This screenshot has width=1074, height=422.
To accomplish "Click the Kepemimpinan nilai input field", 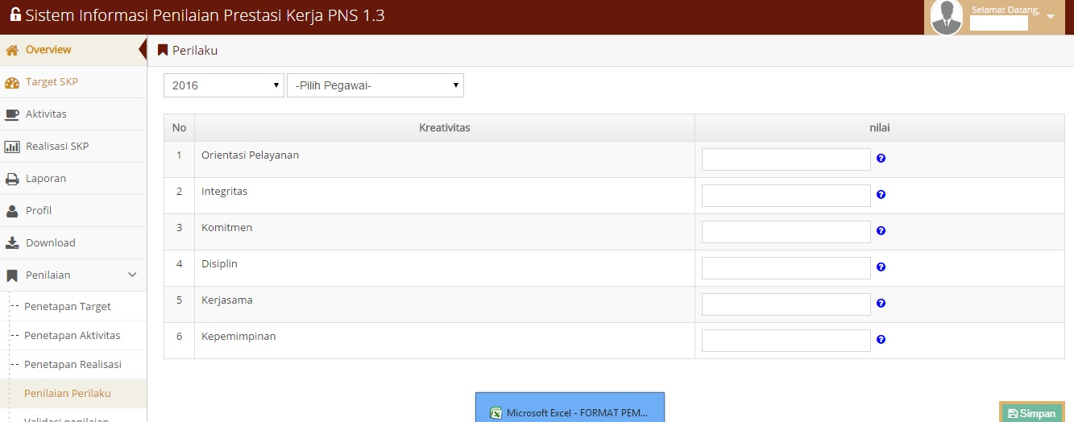I will click(x=786, y=341).
